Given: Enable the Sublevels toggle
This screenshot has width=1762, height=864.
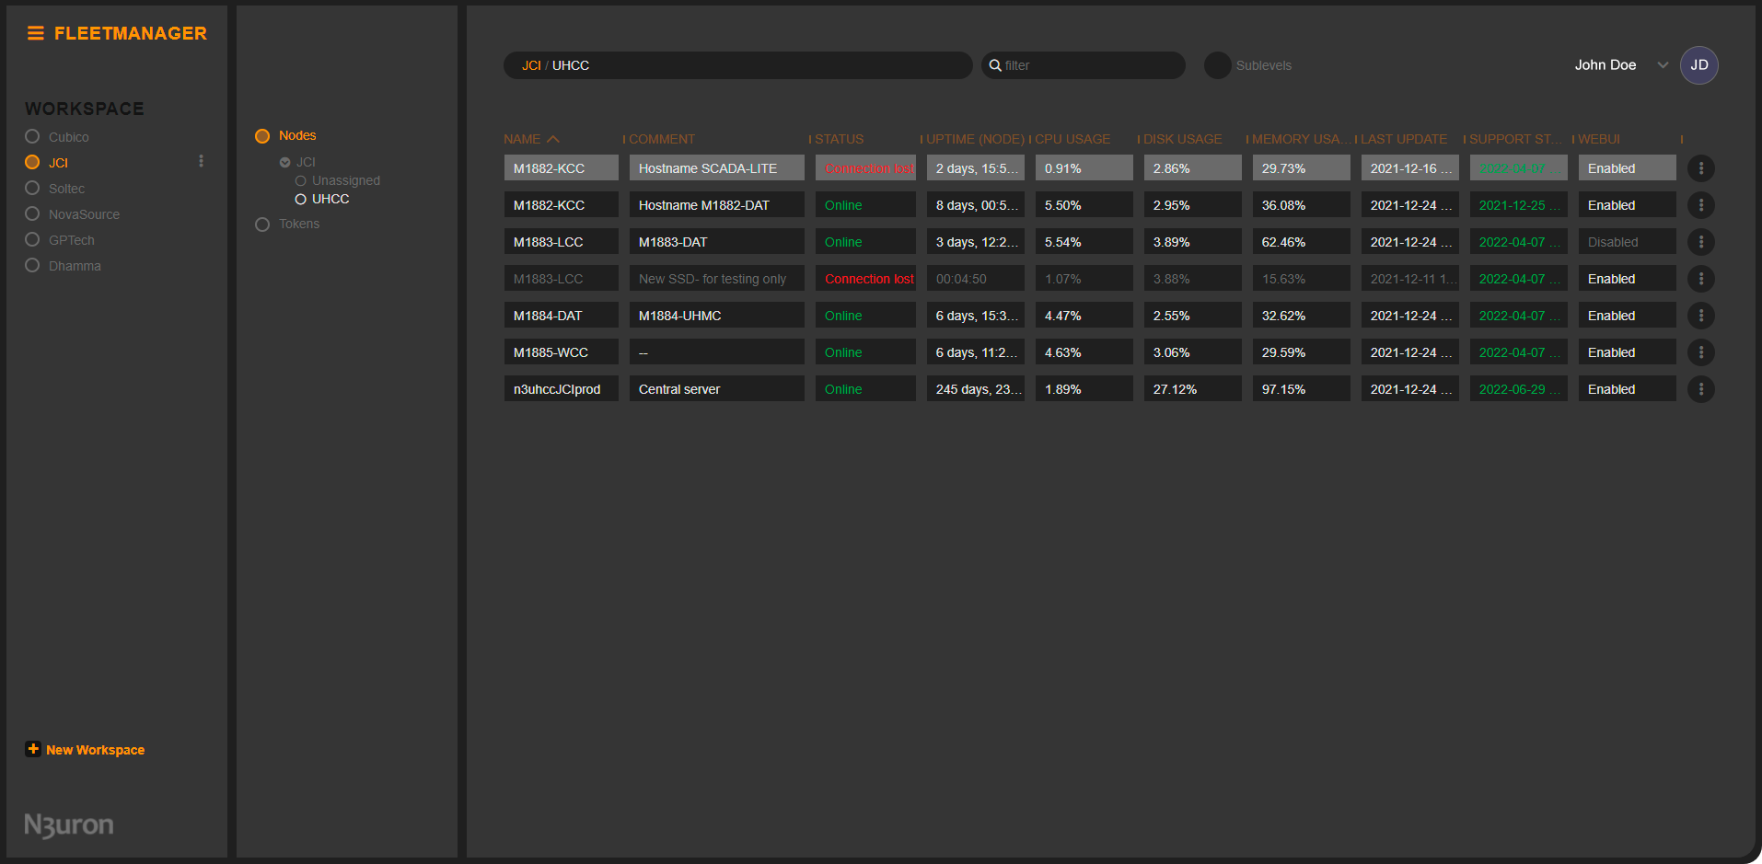Looking at the screenshot, I should (x=1217, y=65).
